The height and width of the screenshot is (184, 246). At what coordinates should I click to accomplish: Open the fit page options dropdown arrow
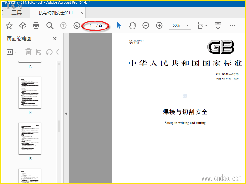(x=206, y=25)
